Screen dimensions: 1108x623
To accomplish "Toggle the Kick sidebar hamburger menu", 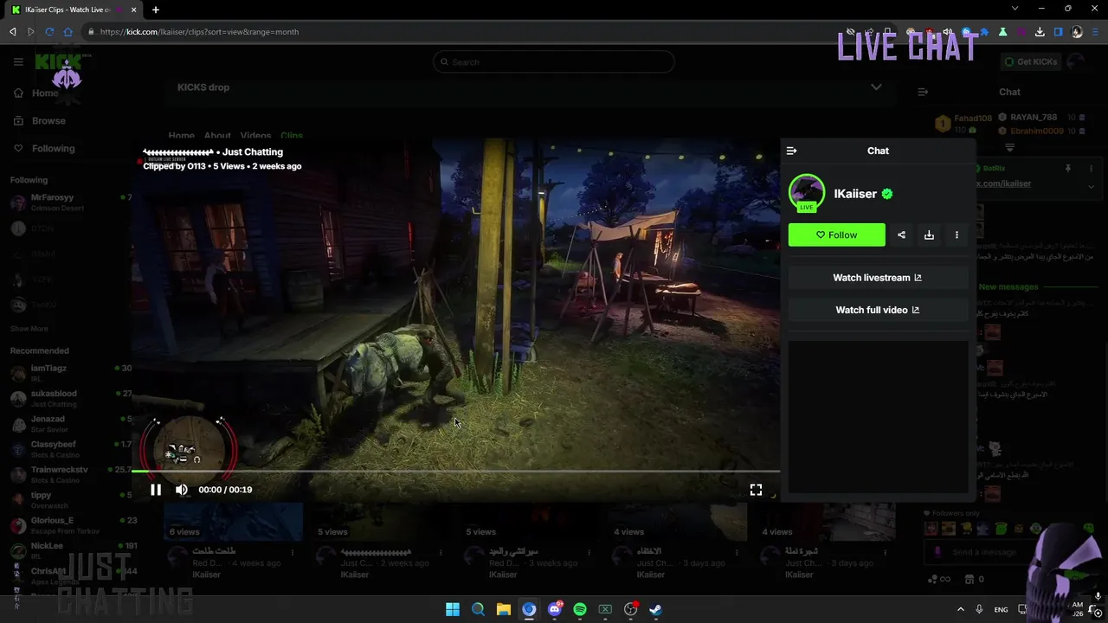I will pyautogui.click(x=18, y=61).
